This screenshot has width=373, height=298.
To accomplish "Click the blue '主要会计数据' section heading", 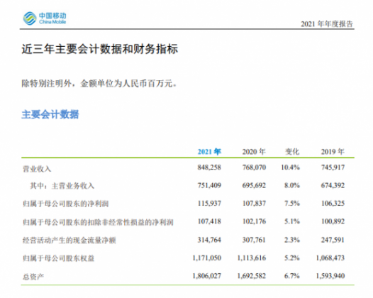I will point(50,114).
